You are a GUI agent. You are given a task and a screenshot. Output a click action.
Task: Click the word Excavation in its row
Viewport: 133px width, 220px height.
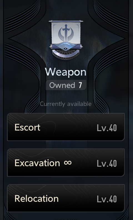(37, 163)
